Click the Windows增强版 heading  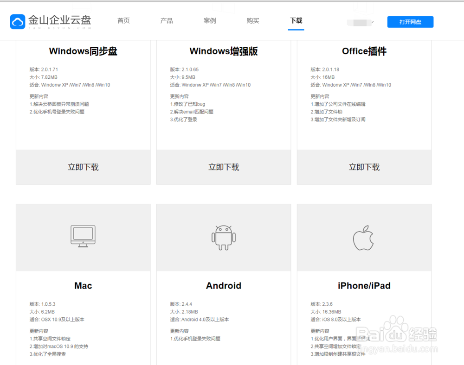(x=224, y=51)
